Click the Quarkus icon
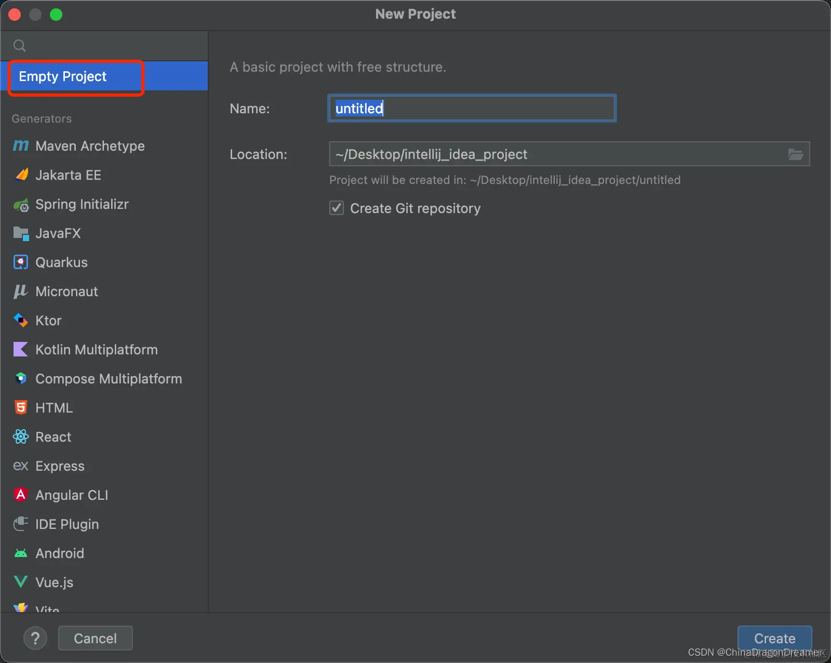 click(x=21, y=262)
